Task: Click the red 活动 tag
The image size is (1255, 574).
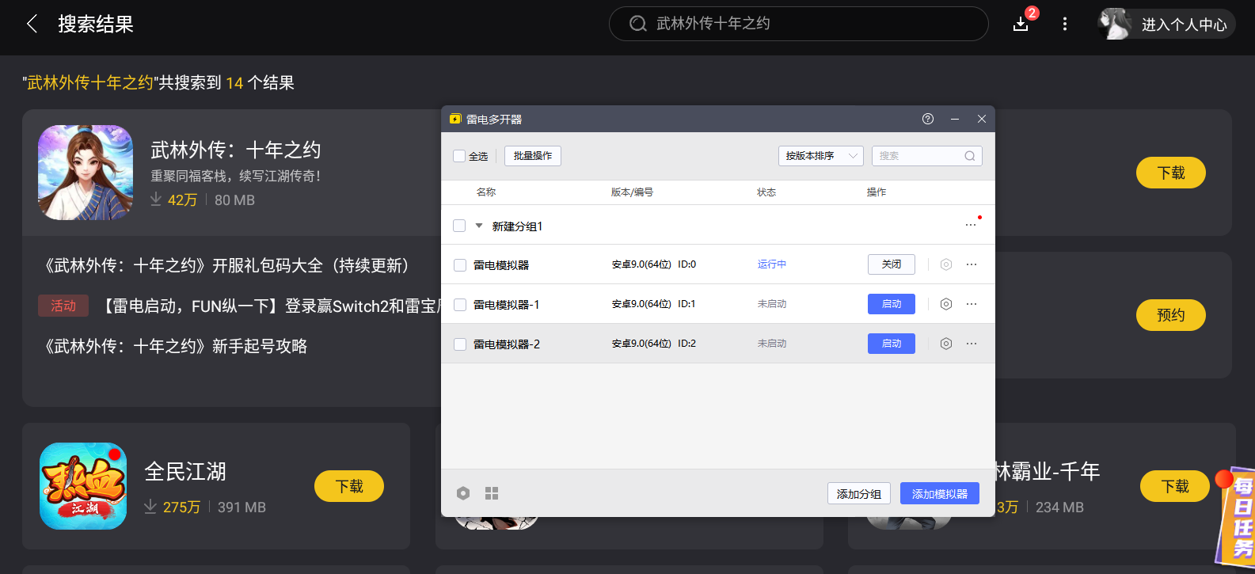Action: [63, 306]
